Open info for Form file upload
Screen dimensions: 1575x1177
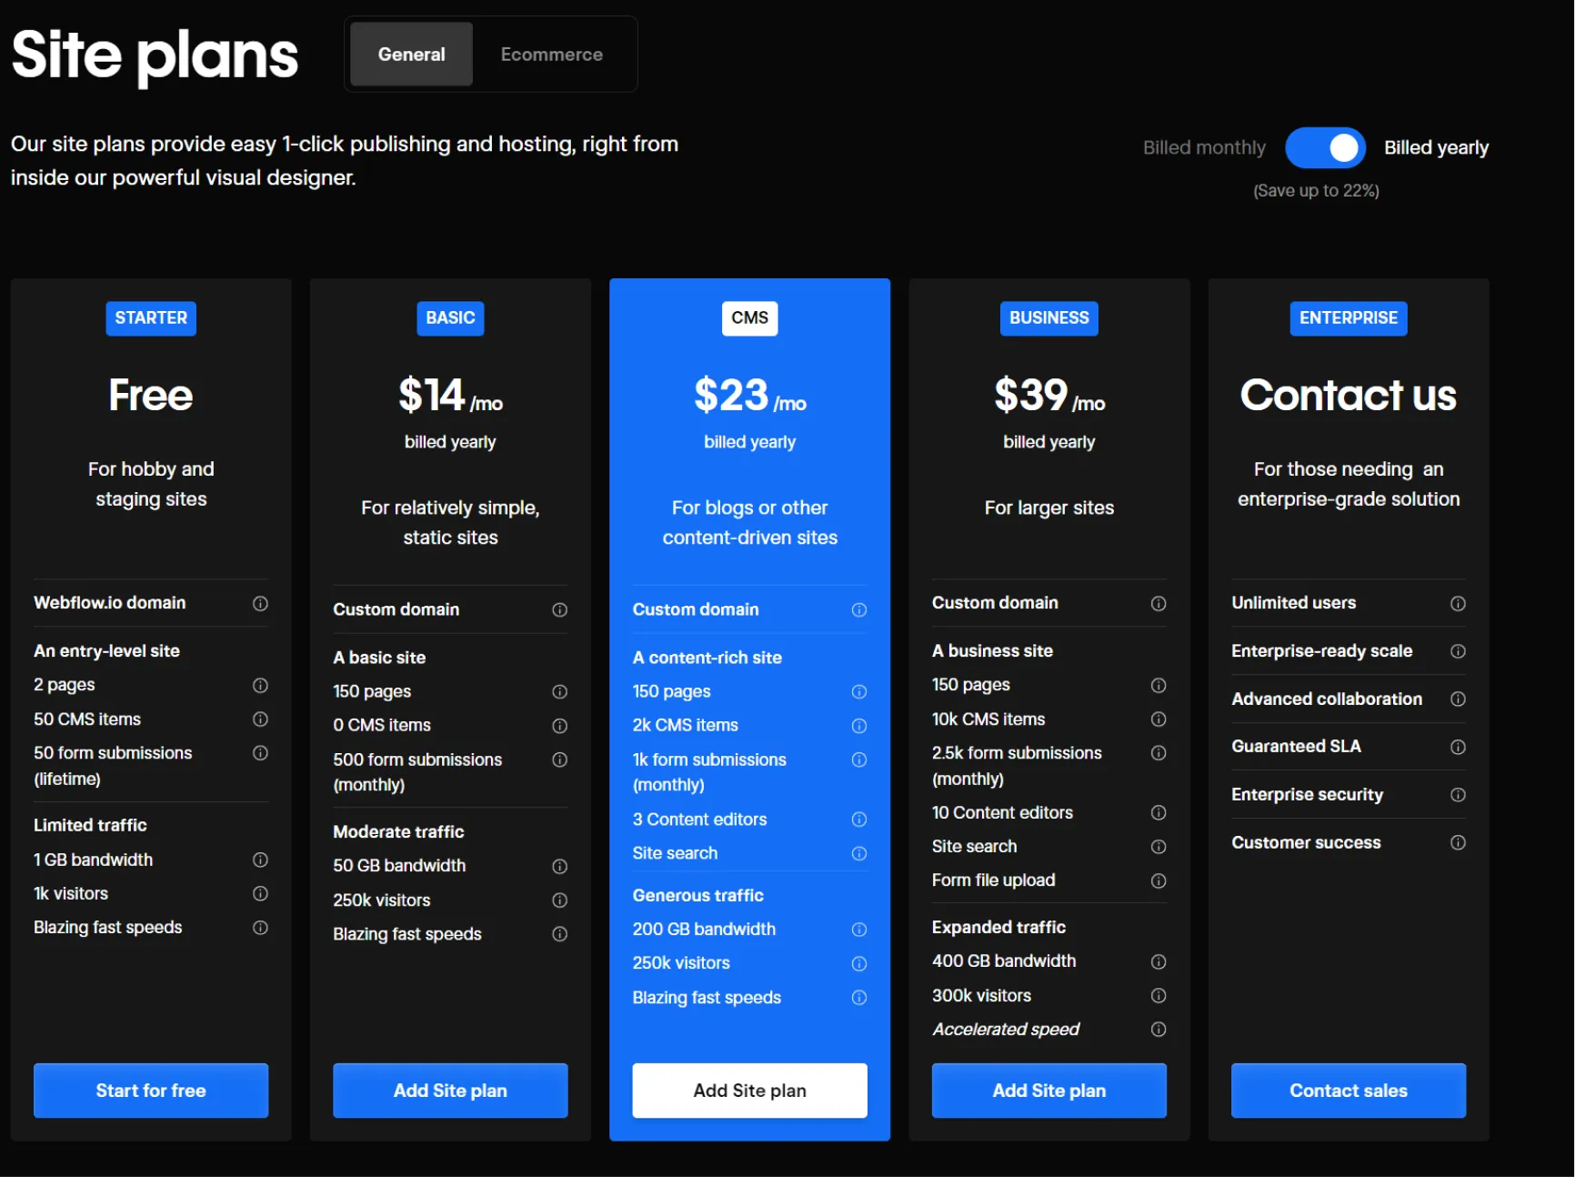[x=1158, y=880]
